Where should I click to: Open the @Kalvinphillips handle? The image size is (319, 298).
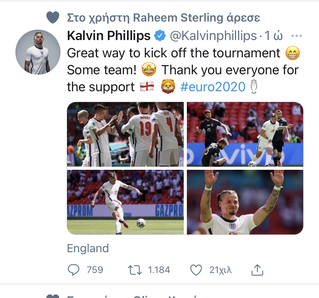tap(213, 36)
